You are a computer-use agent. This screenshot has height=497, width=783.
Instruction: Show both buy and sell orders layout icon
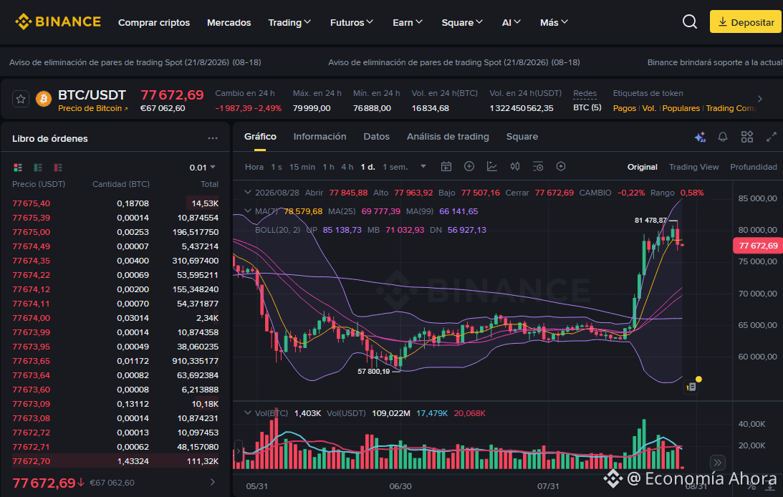[x=18, y=167]
